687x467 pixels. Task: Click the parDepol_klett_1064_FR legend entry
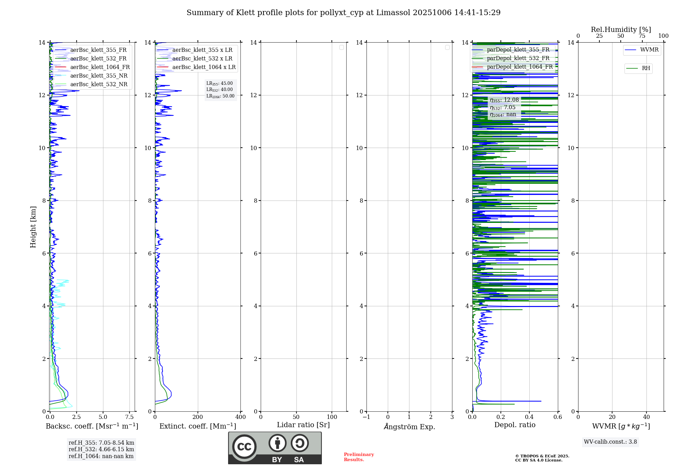click(x=519, y=67)
